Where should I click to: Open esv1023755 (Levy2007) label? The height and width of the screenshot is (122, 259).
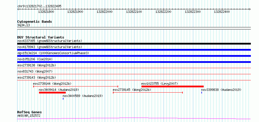click(159, 84)
